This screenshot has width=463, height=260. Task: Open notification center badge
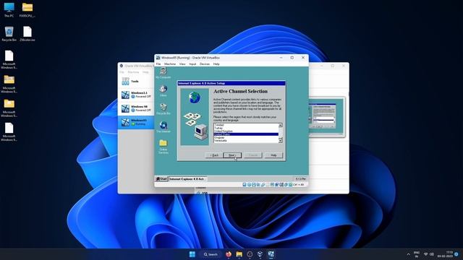click(456, 254)
